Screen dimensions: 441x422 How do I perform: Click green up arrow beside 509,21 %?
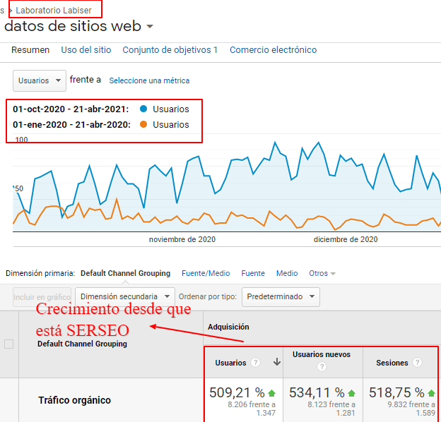point(271,392)
